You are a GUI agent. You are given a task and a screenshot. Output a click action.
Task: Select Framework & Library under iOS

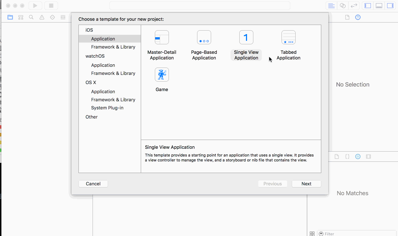[113, 47]
